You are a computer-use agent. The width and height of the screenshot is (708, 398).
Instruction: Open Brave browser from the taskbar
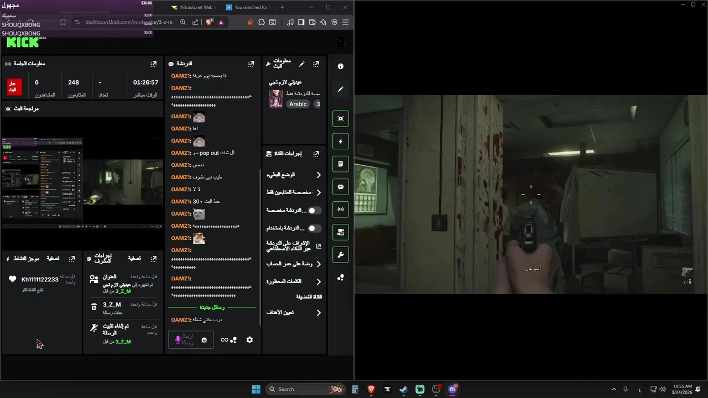[371, 389]
